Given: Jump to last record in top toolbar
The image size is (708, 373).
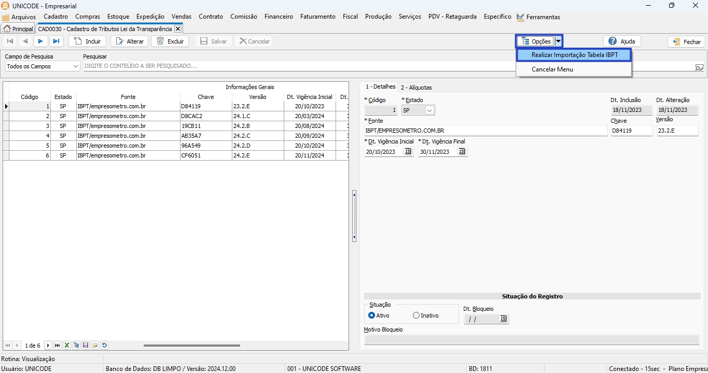Looking at the screenshot, I should [57, 41].
